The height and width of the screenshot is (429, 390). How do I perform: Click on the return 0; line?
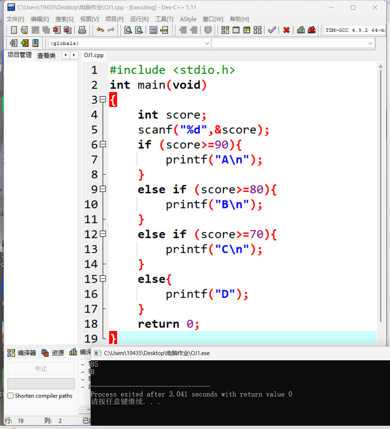click(x=168, y=324)
